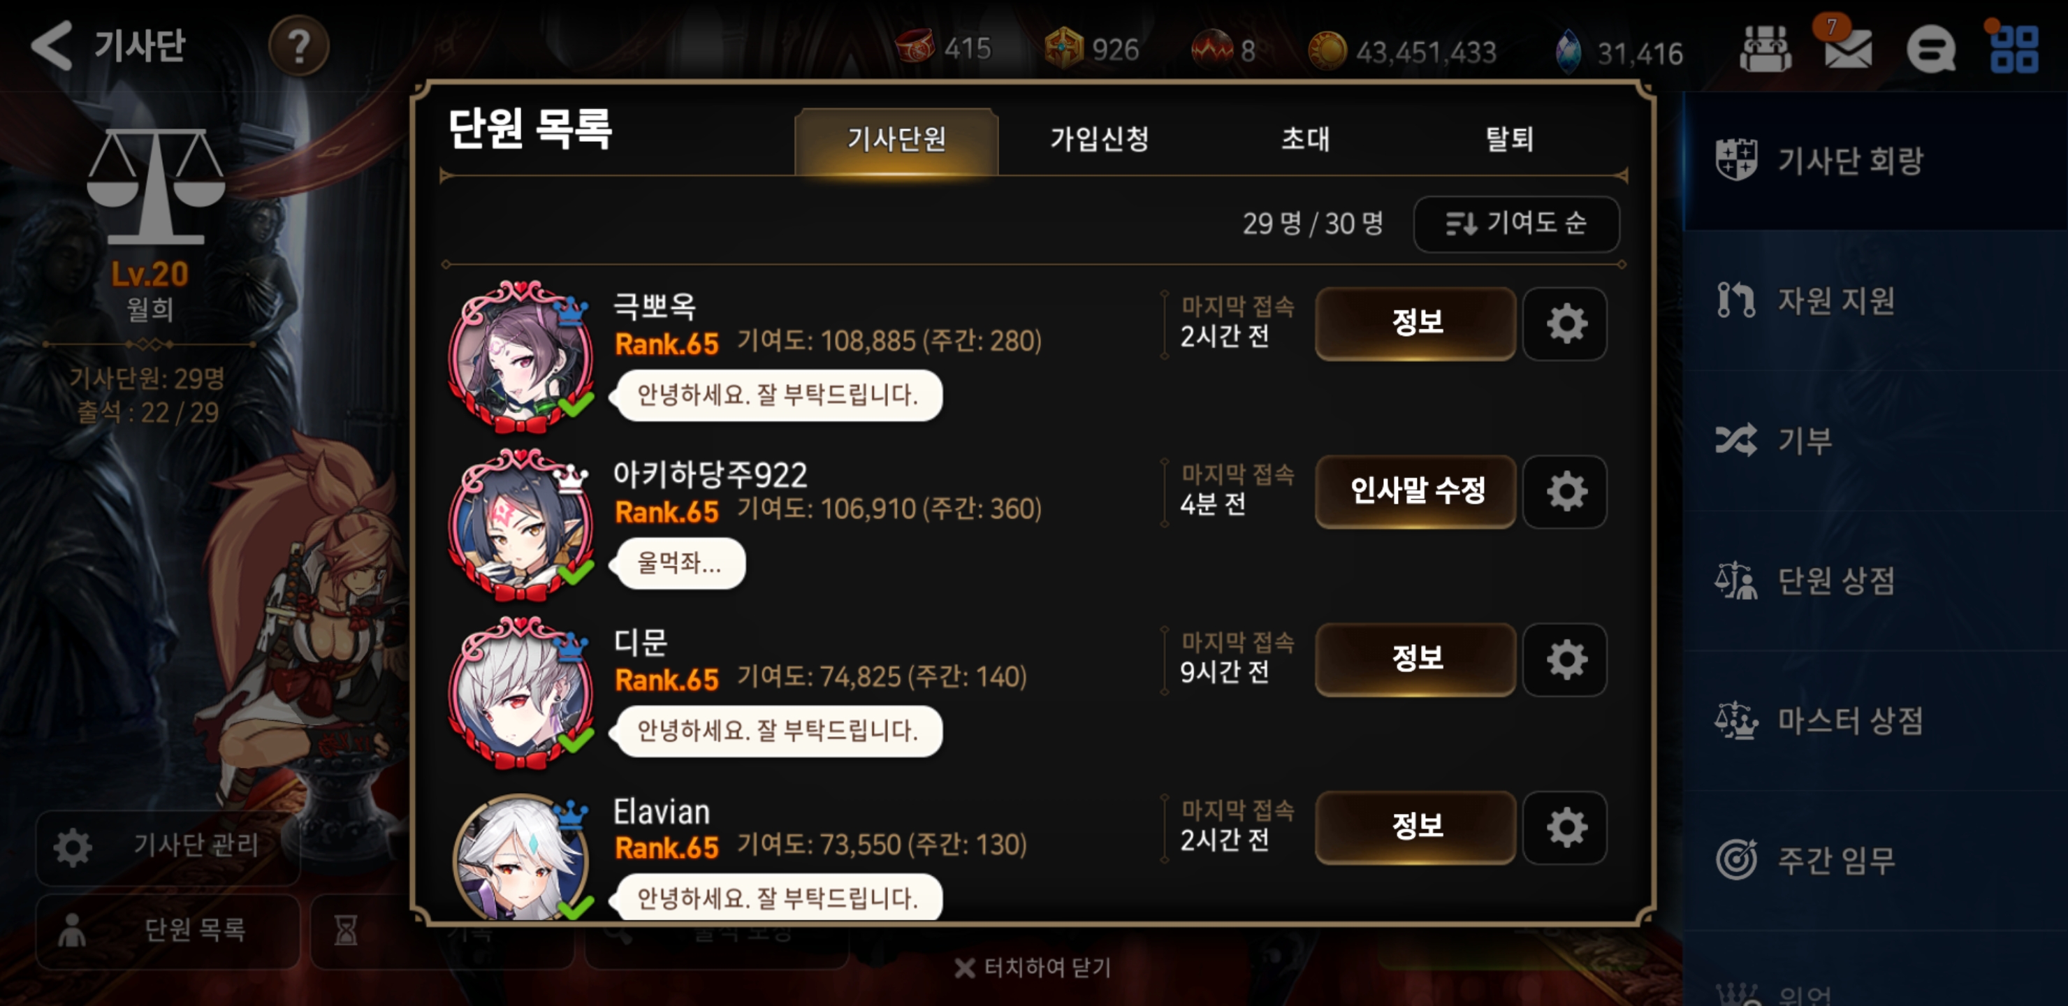Switch to the 가입신청 tab
This screenshot has height=1006, width=2068.
[1100, 140]
